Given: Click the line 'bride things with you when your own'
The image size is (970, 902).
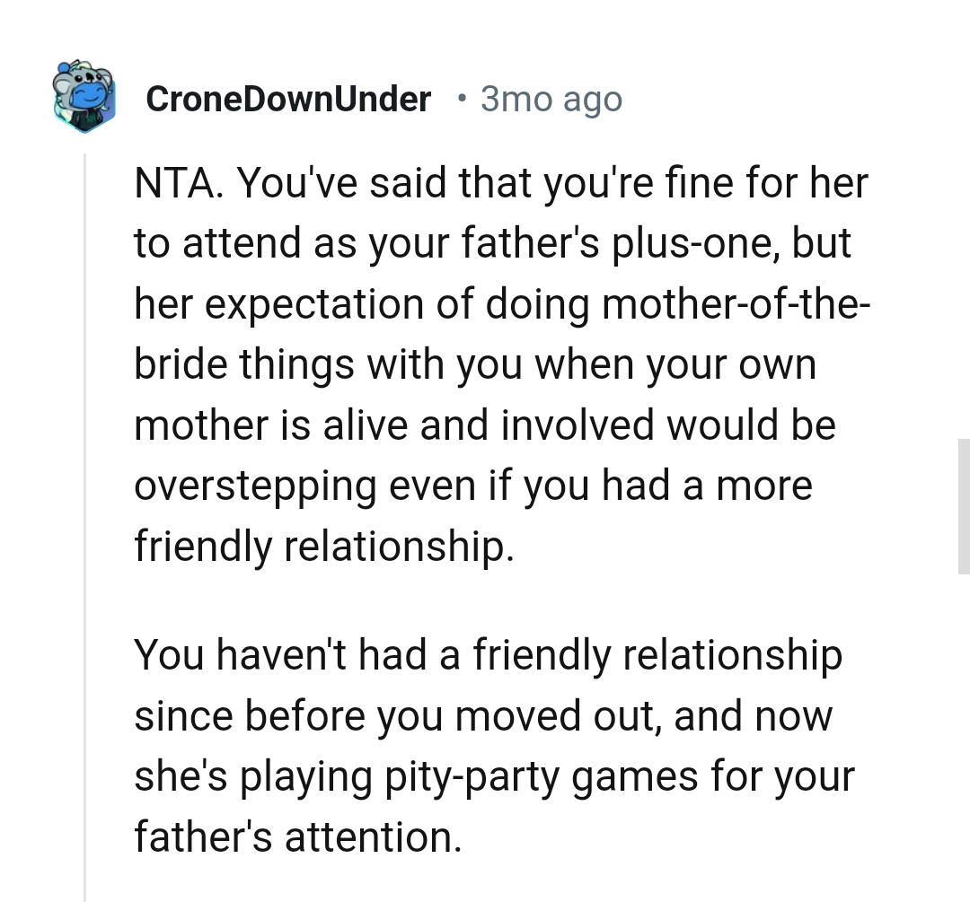Looking at the screenshot, I should coord(475,365).
